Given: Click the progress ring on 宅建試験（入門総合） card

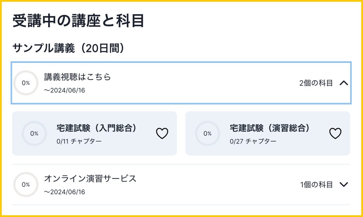Looking at the screenshot, I should (34, 134).
